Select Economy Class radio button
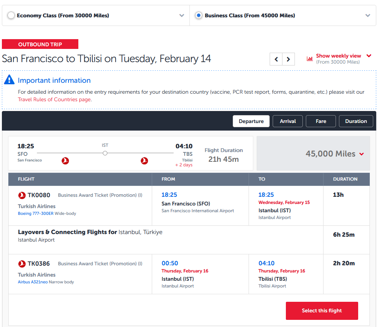The image size is (377, 327). pyautogui.click(x=11, y=15)
